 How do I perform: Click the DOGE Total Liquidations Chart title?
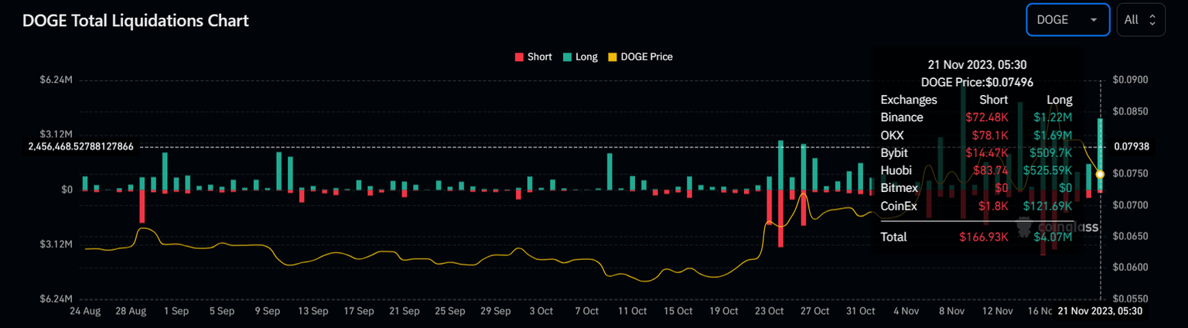(x=135, y=21)
